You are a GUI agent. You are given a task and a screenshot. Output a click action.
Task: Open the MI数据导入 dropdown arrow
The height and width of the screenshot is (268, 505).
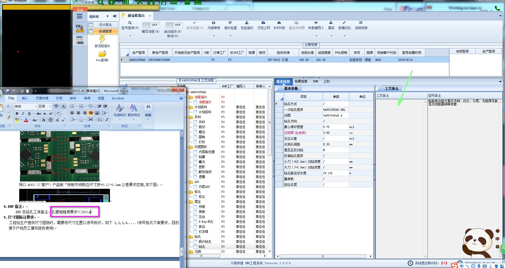[316, 36]
